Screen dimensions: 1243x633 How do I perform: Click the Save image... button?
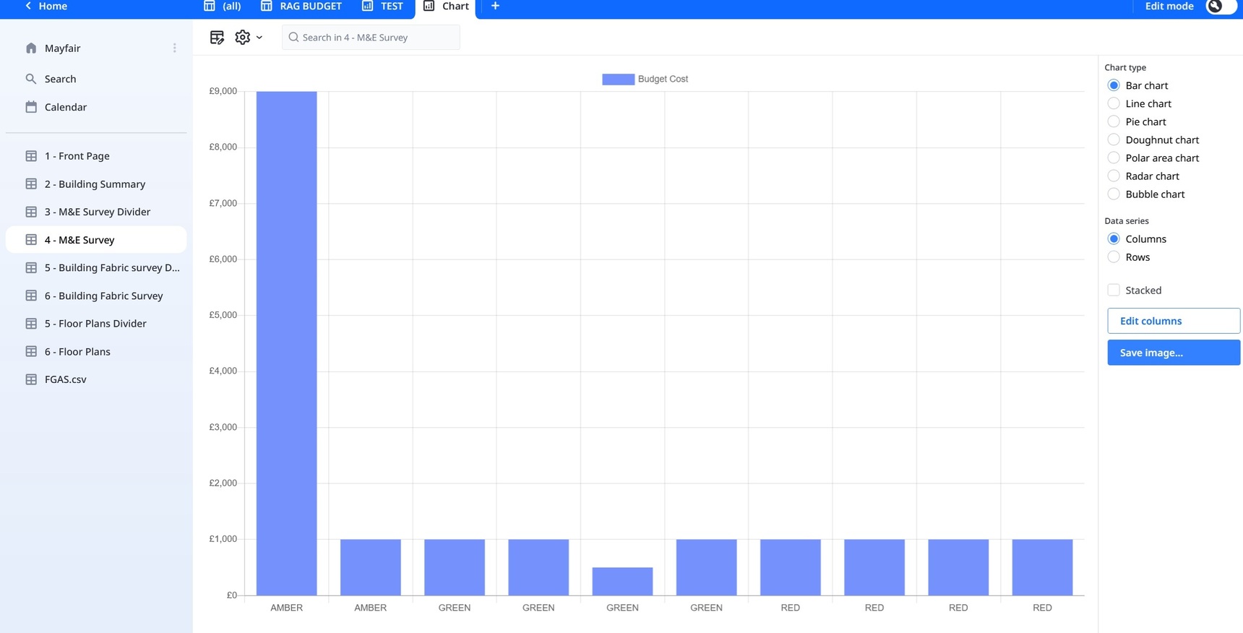[x=1174, y=353]
